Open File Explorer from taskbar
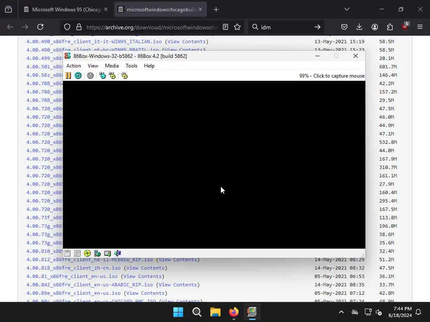Screen dimensions: 430x322 click(215, 312)
